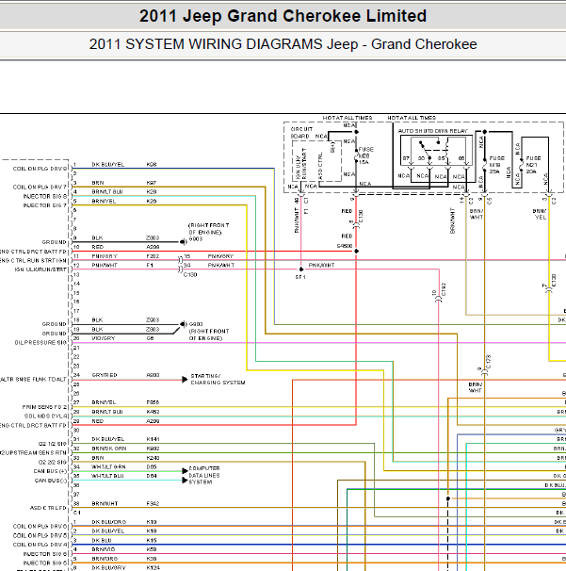Select the "WHT/LT GRN" wire color text
This screenshot has width=566, height=571.
108,466
